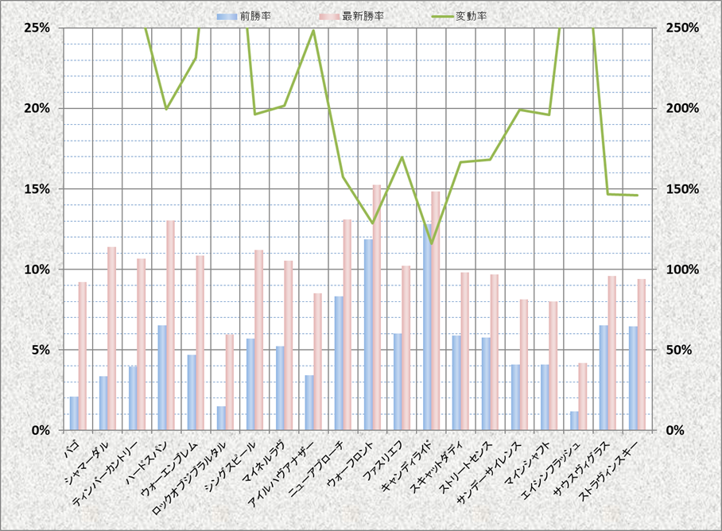Image resolution: width=722 pixels, height=531 pixels.
Task: Select the サンデーサイレンス category label
Action: pos(487,470)
